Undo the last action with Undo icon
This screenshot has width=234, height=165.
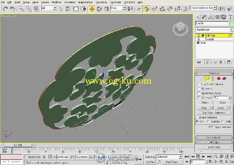(x=5, y=9)
